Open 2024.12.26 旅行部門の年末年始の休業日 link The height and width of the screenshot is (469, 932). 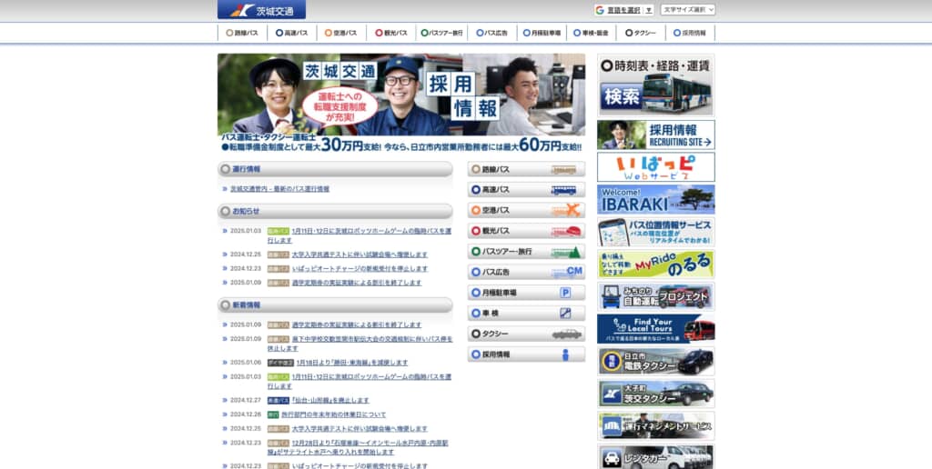click(x=333, y=415)
